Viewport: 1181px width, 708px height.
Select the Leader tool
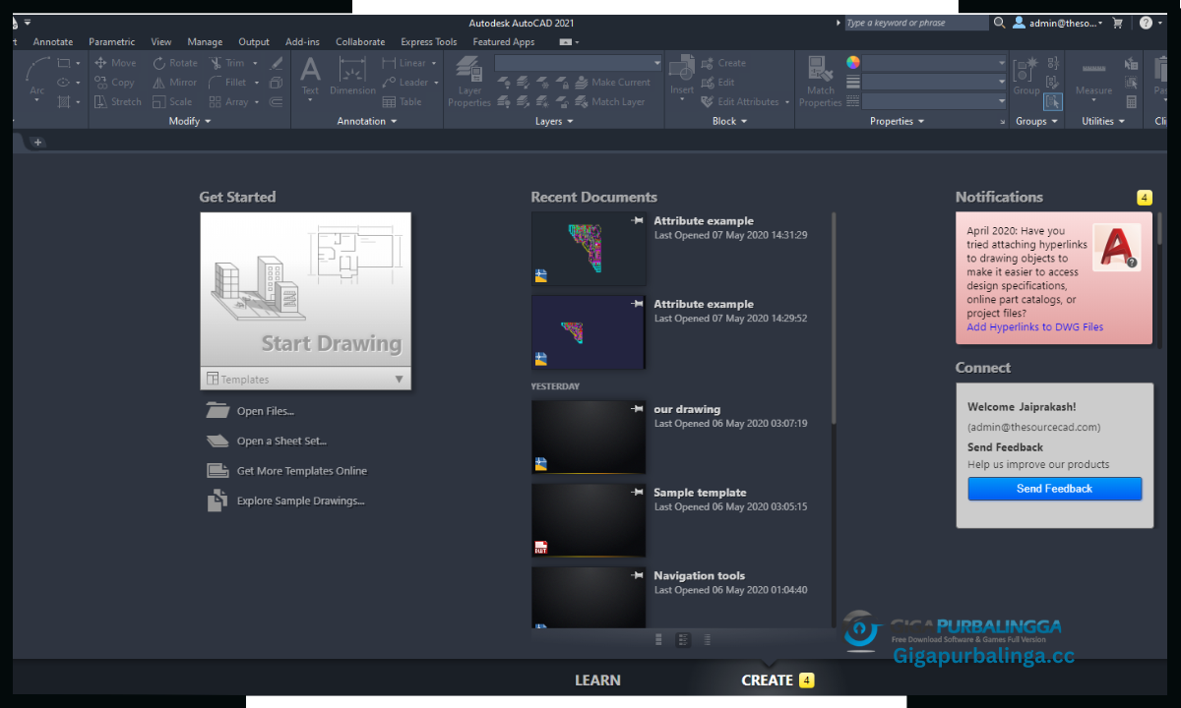405,83
